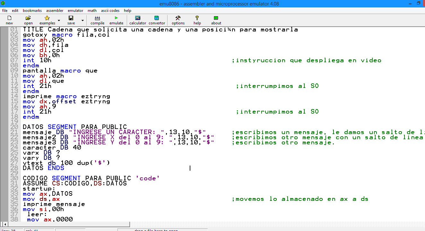
Task: Open the file menu
Action: (5, 11)
